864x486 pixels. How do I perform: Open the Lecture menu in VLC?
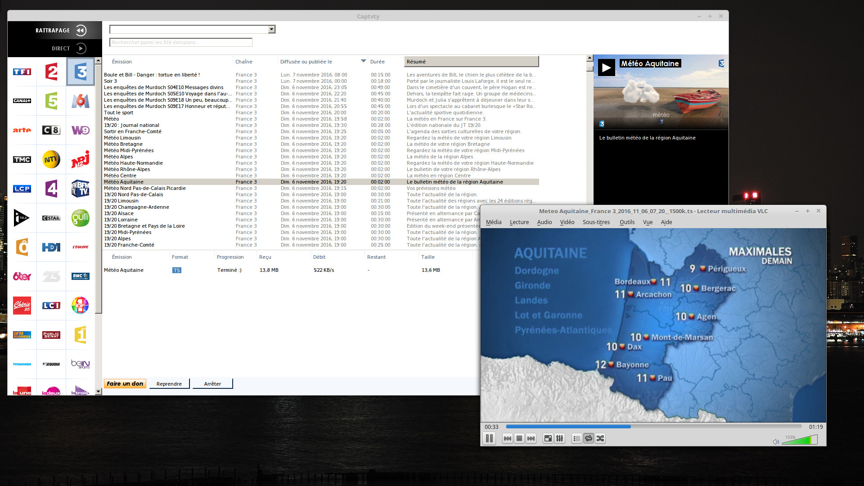519,222
